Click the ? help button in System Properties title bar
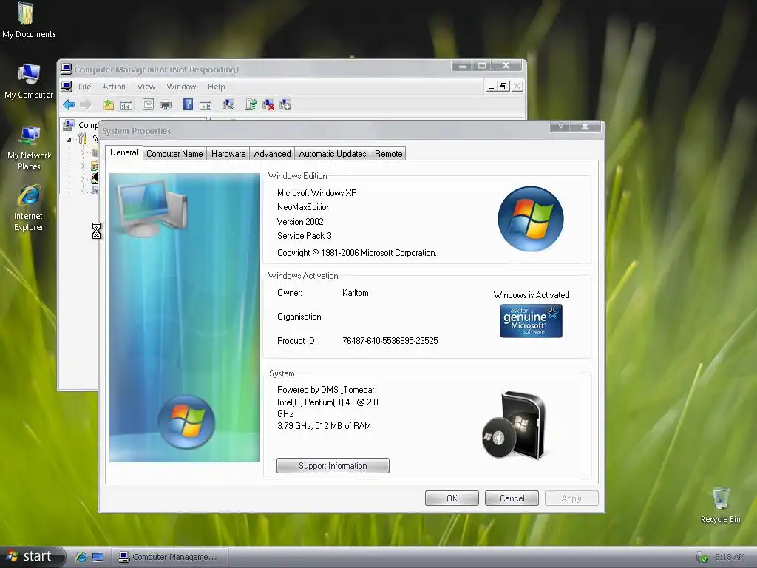 pyautogui.click(x=561, y=126)
